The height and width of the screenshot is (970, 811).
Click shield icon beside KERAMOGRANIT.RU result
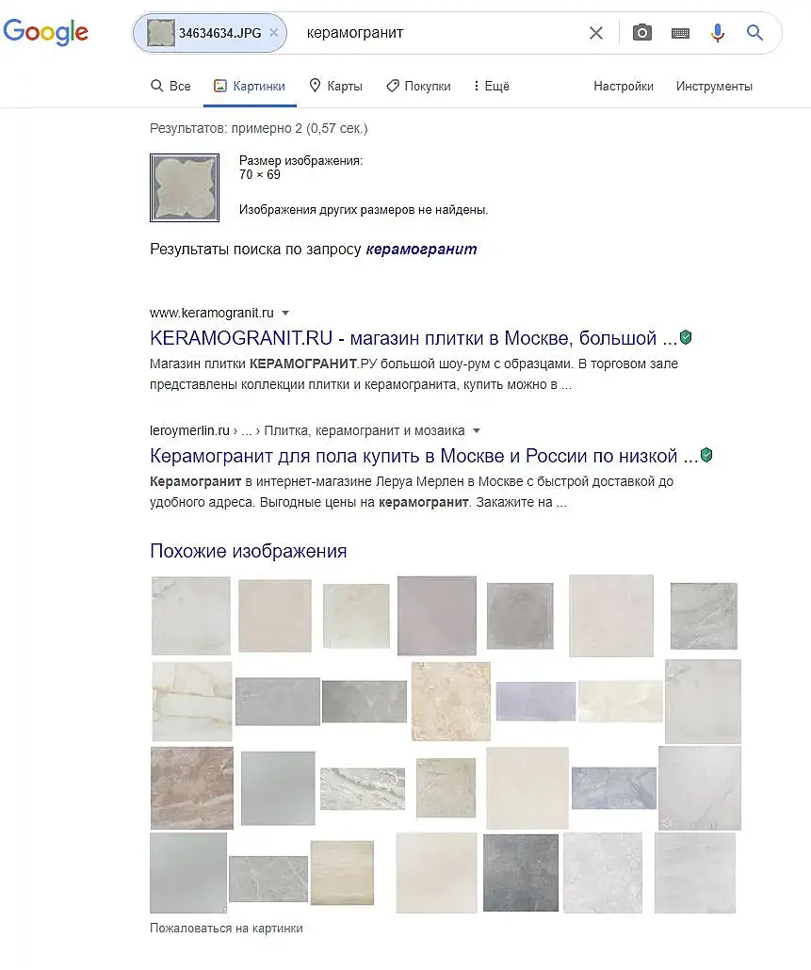tap(686, 337)
